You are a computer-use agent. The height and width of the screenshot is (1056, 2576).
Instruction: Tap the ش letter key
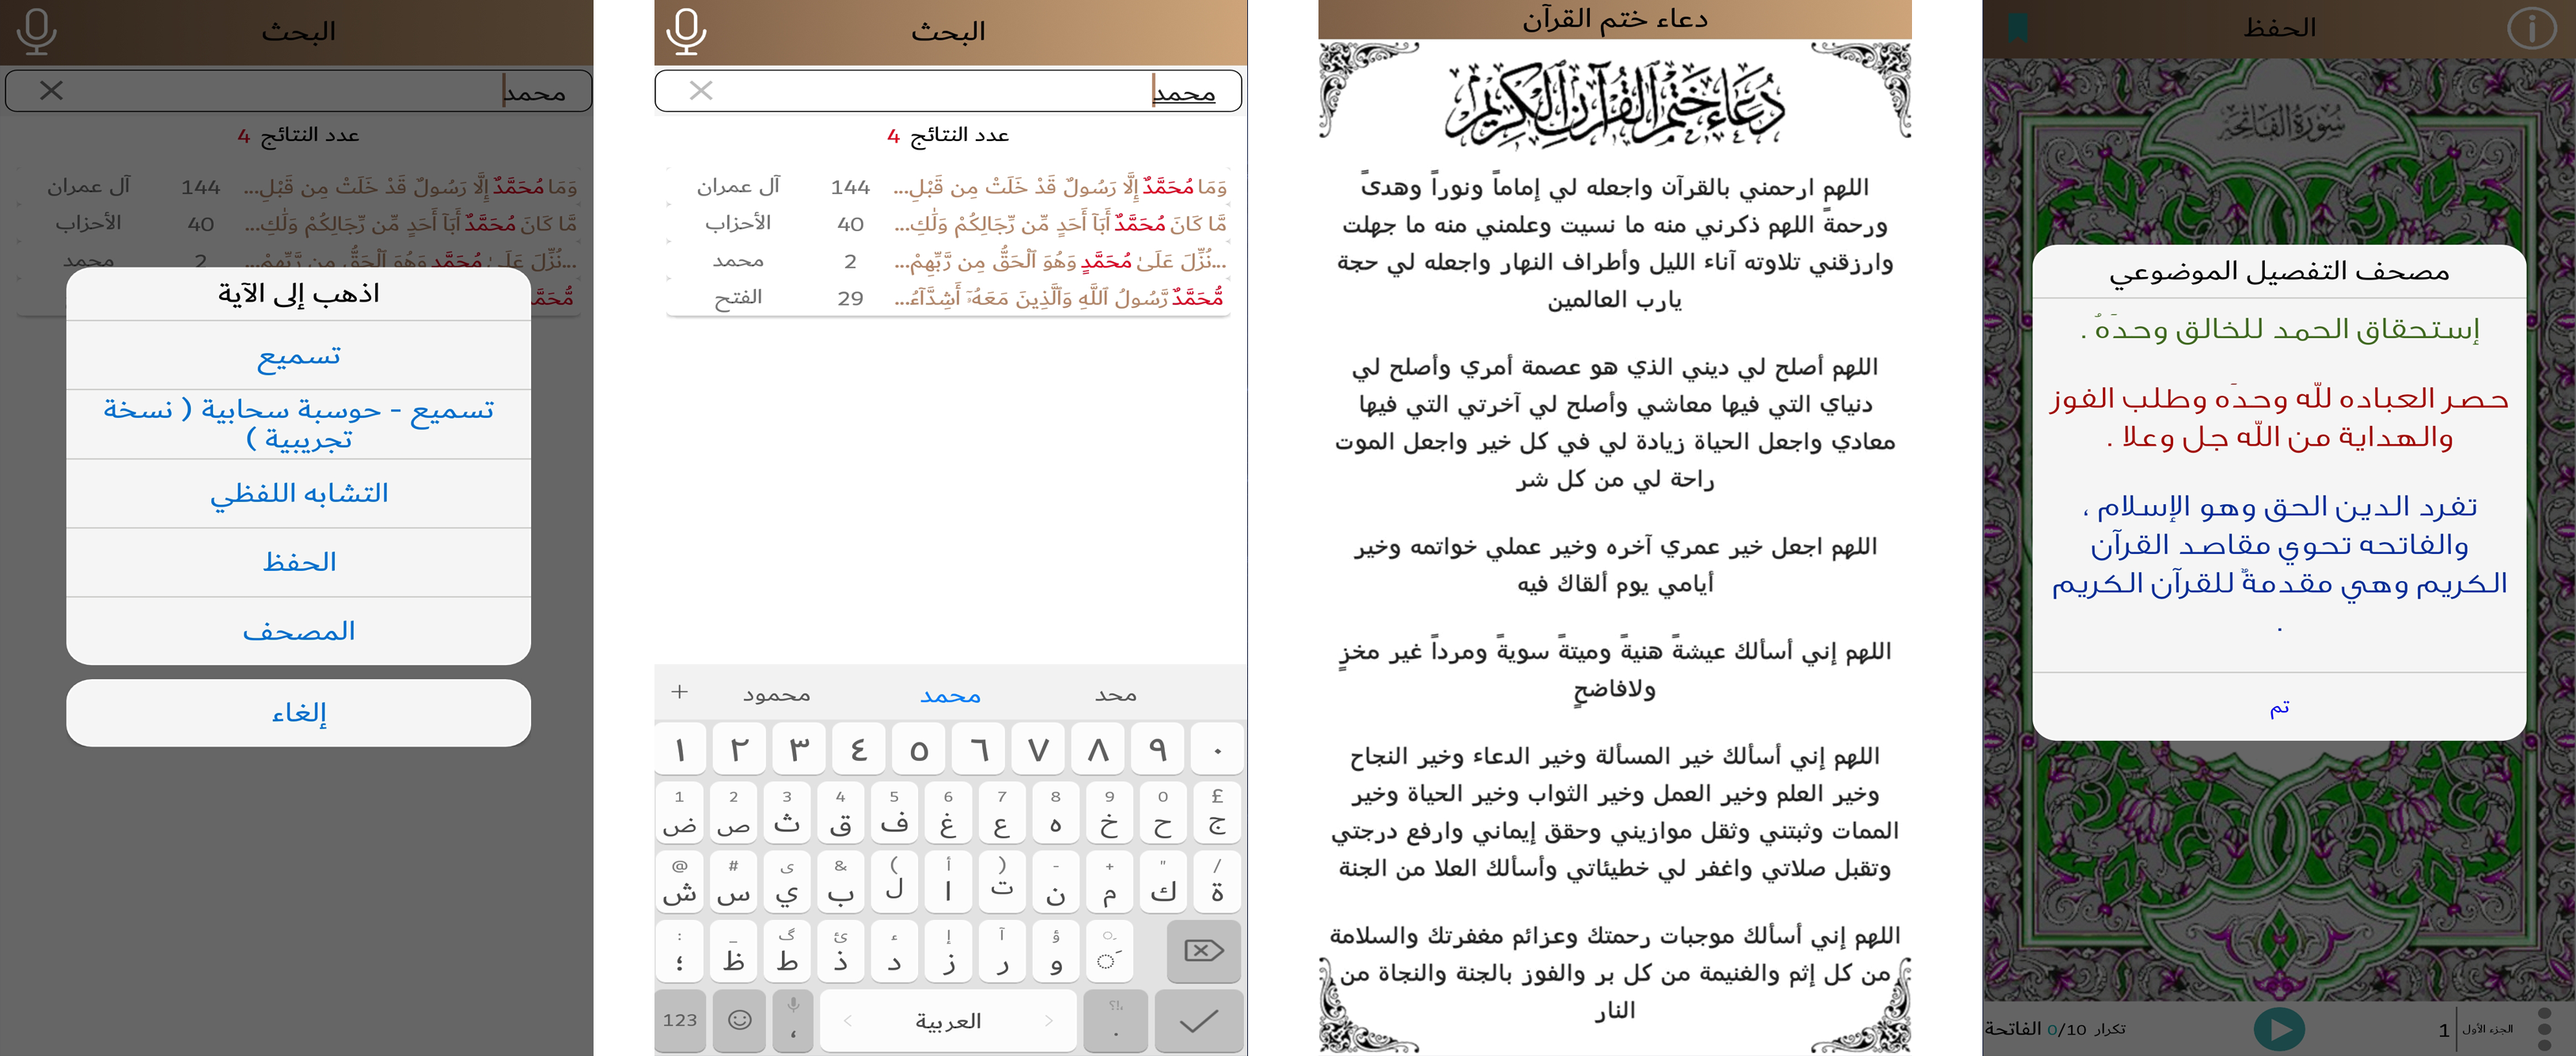click(x=680, y=881)
